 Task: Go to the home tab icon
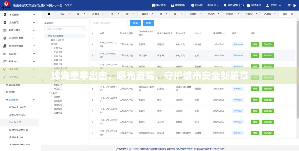click(x=49, y=14)
